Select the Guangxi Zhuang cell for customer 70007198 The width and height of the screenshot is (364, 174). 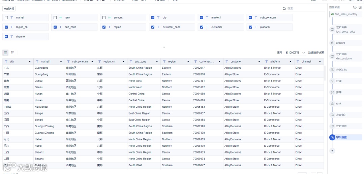(49, 126)
